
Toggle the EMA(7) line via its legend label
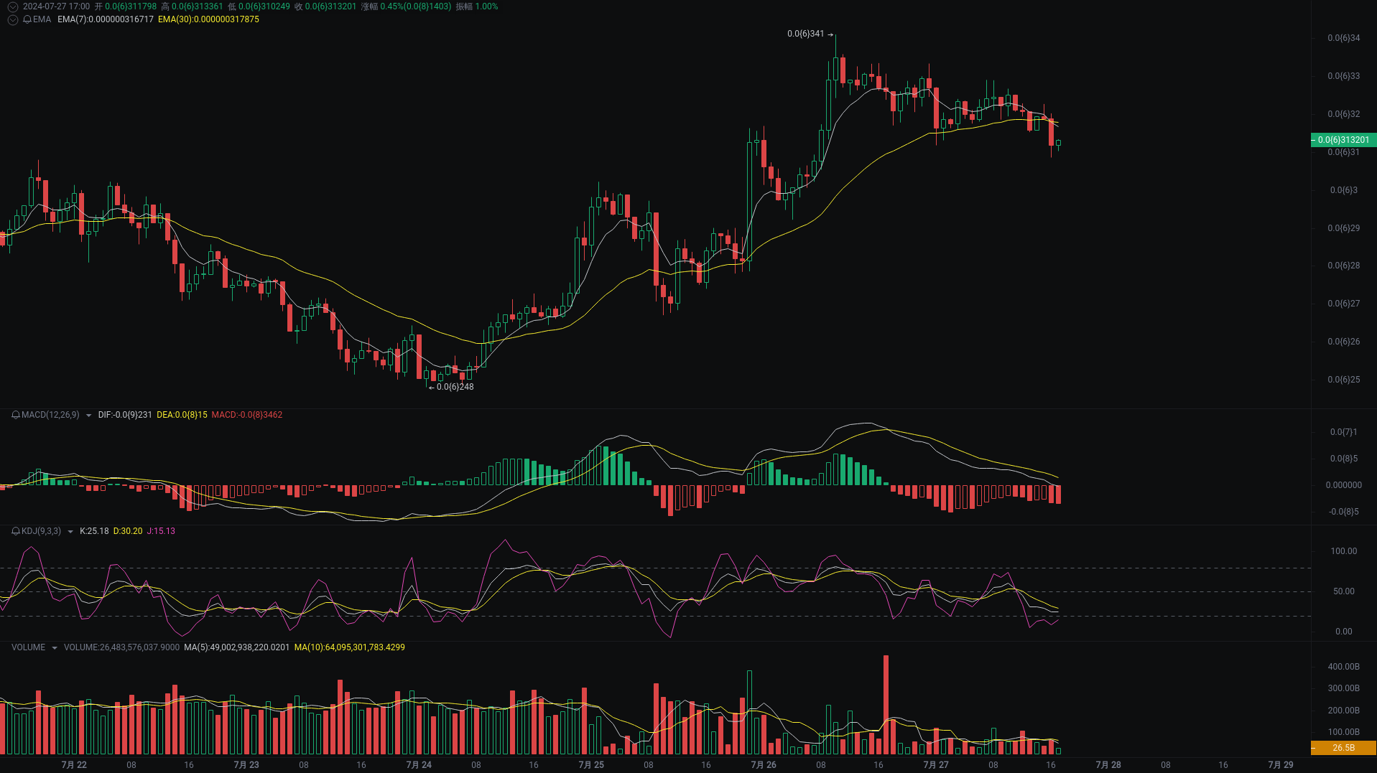click(105, 19)
